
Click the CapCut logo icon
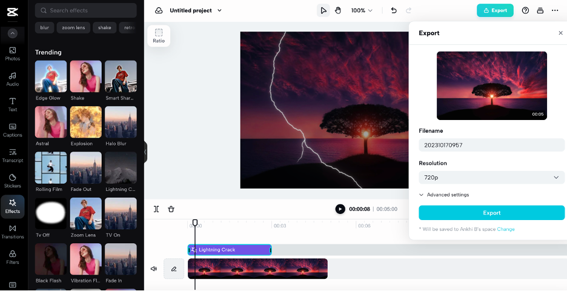click(12, 12)
